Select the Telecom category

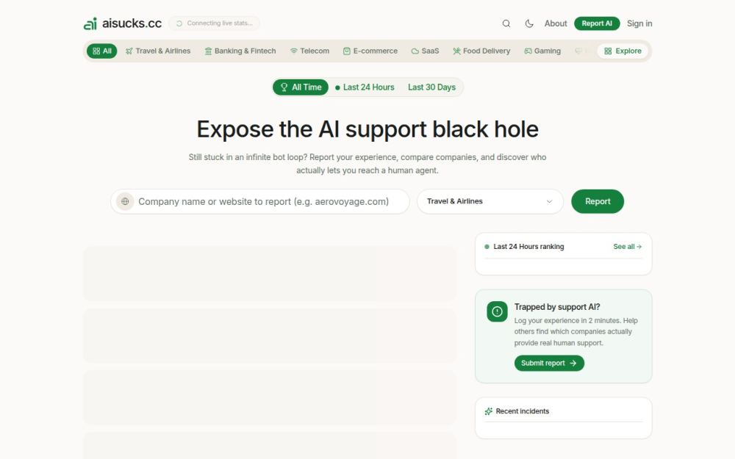coord(309,51)
